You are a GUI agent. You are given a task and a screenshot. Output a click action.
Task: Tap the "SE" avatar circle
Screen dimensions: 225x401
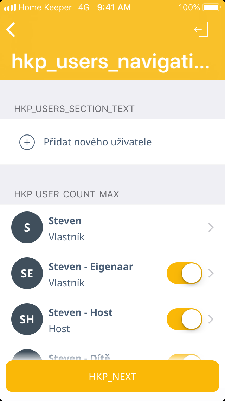pyautogui.click(x=27, y=273)
